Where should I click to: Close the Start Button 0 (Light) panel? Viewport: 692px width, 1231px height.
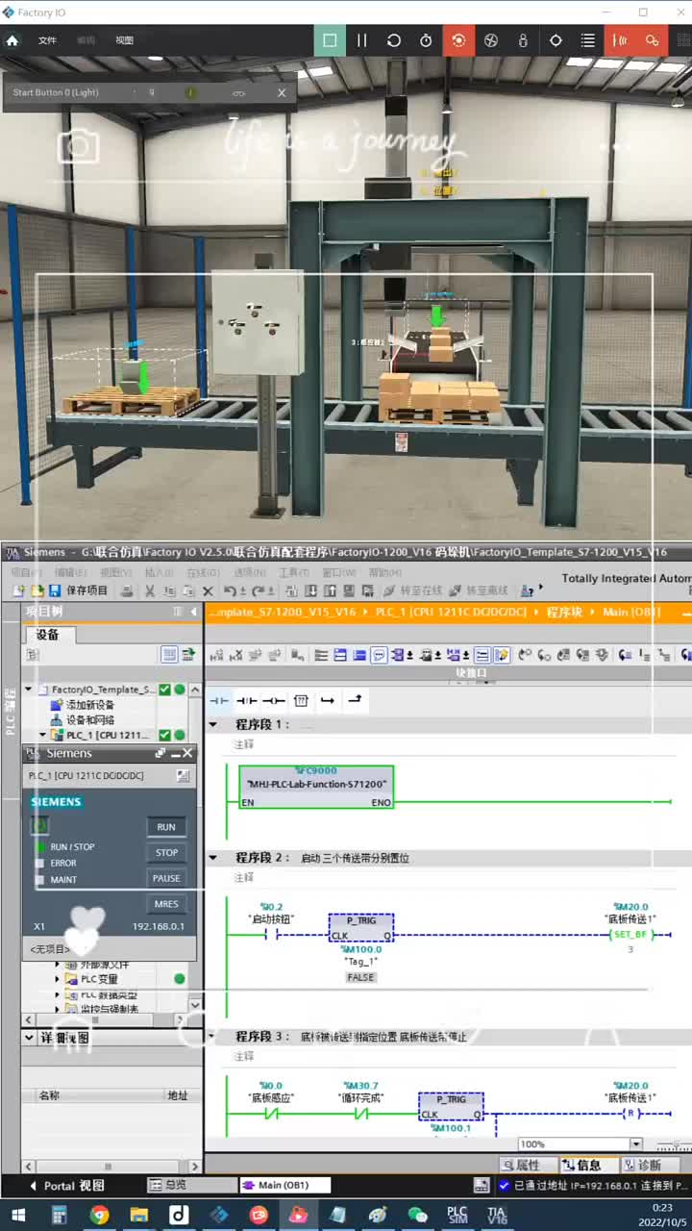click(x=282, y=93)
